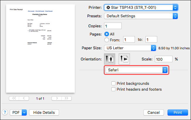
Task: Open the Printer dropdown Star TSP143
Action: 141,8
